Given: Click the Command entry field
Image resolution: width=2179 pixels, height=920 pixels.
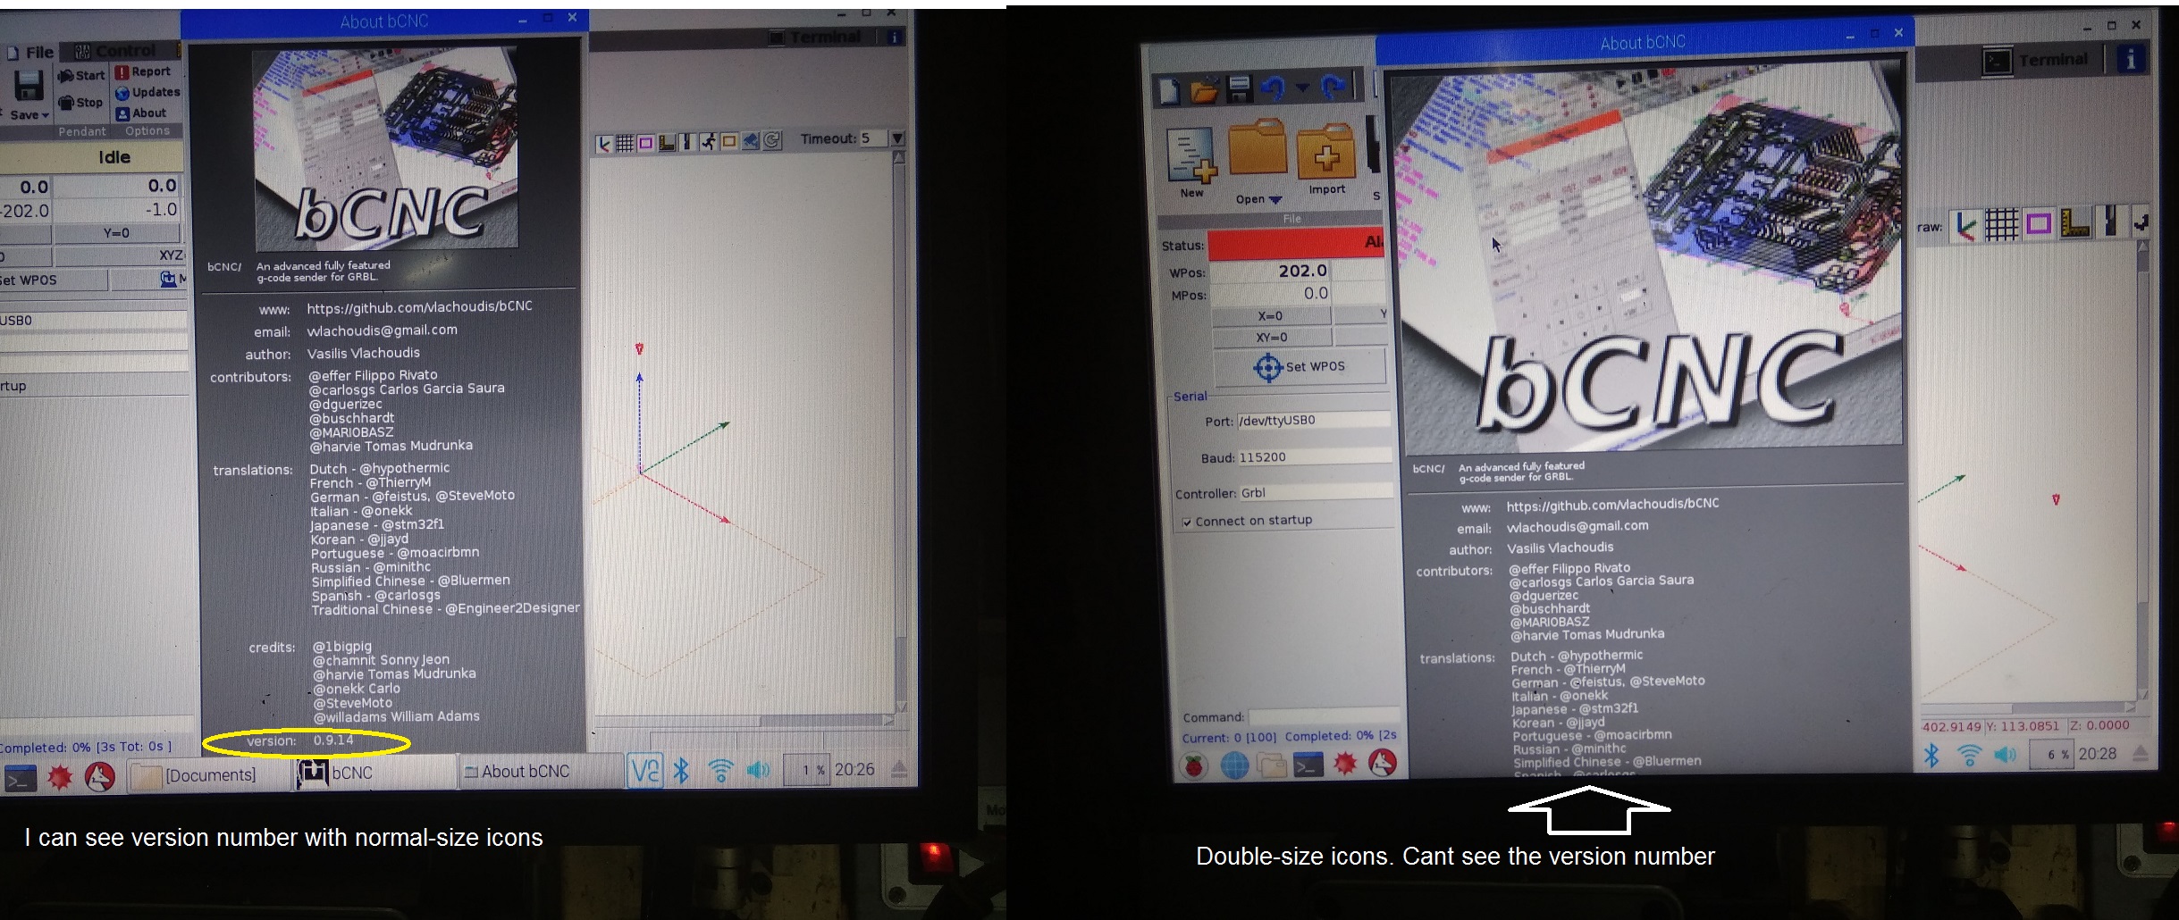Looking at the screenshot, I should point(1325,716).
